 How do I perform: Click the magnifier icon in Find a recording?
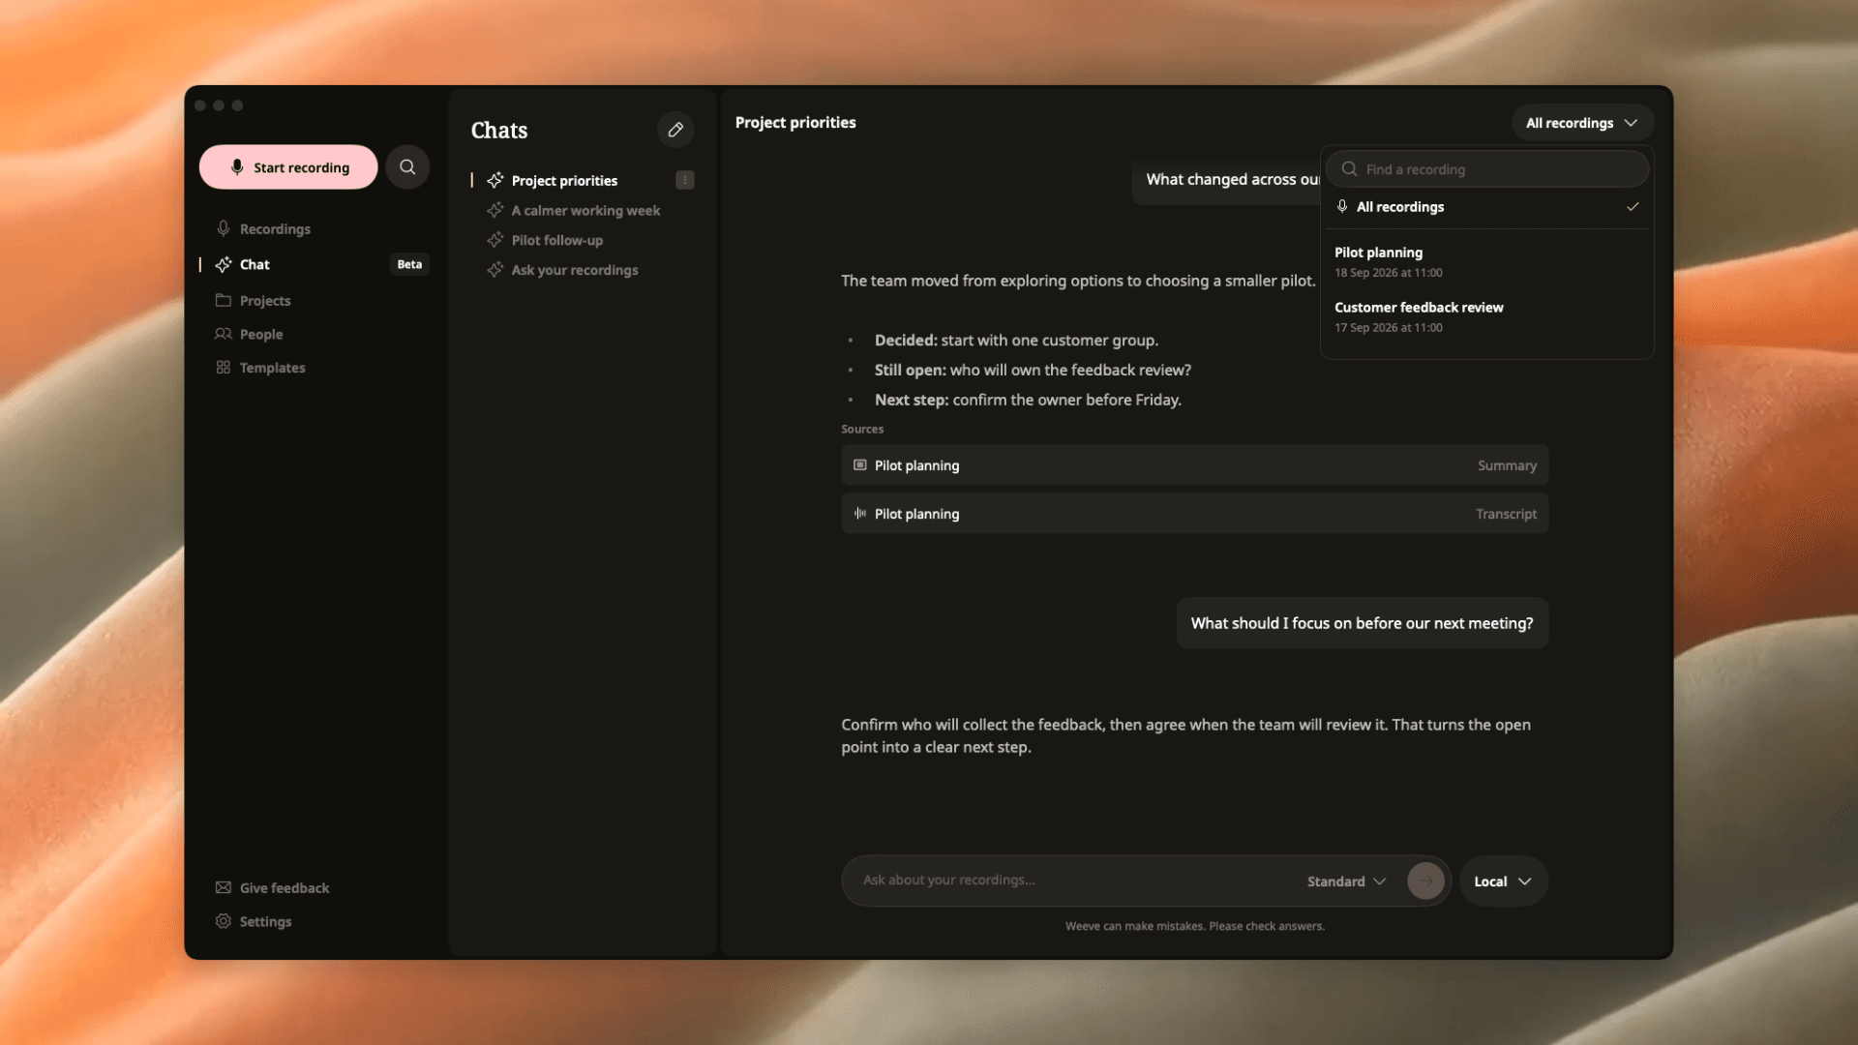(1349, 169)
